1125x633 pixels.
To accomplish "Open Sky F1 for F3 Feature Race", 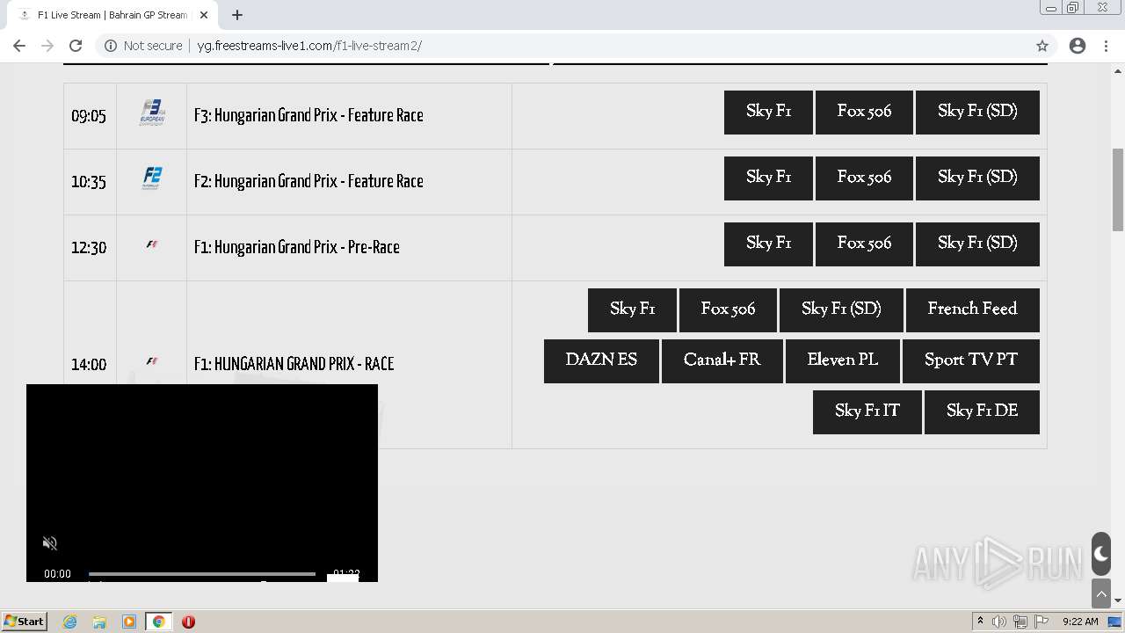I will [x=768, y=113].
